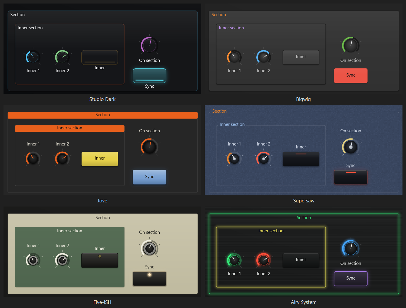This screenshot has width=406, height=308.
Task: Click the green Inner 1 knob in Airy System
Action: (234, 260)
